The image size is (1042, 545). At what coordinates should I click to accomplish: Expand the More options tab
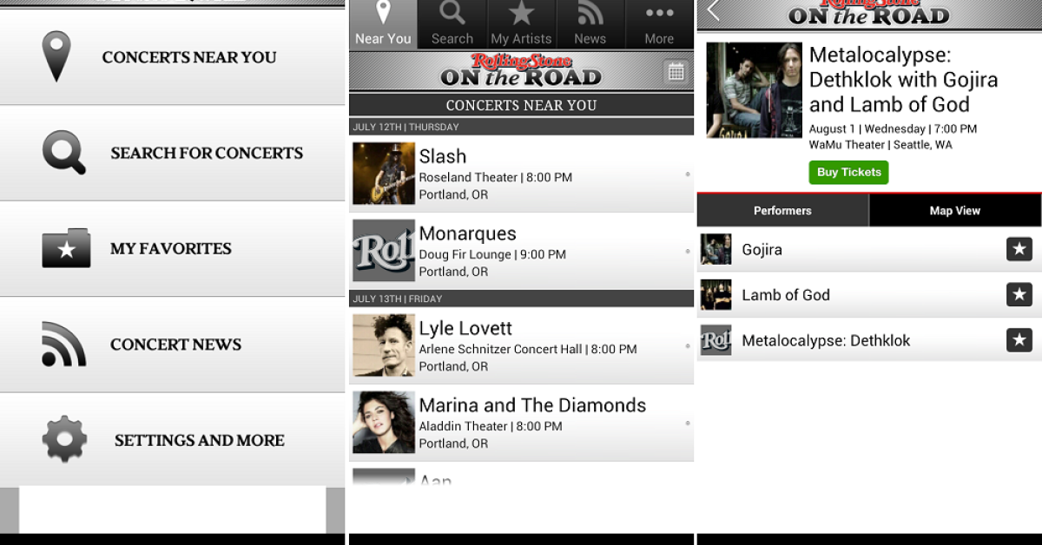(659, 24)
